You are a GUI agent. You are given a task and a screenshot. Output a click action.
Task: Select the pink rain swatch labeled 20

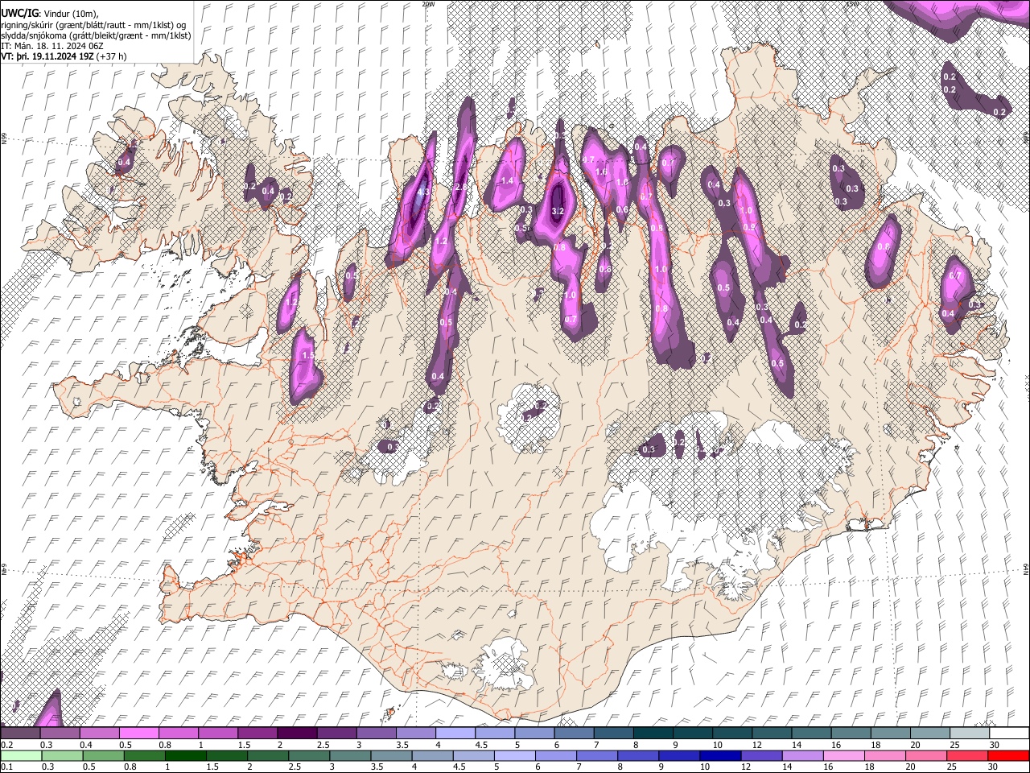925,755
